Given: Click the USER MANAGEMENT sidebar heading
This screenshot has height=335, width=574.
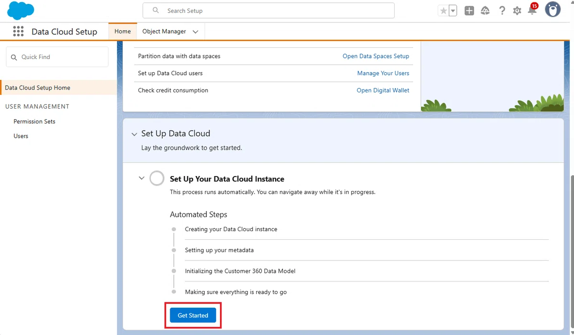Looking at the screenshot, I should 37,106.
